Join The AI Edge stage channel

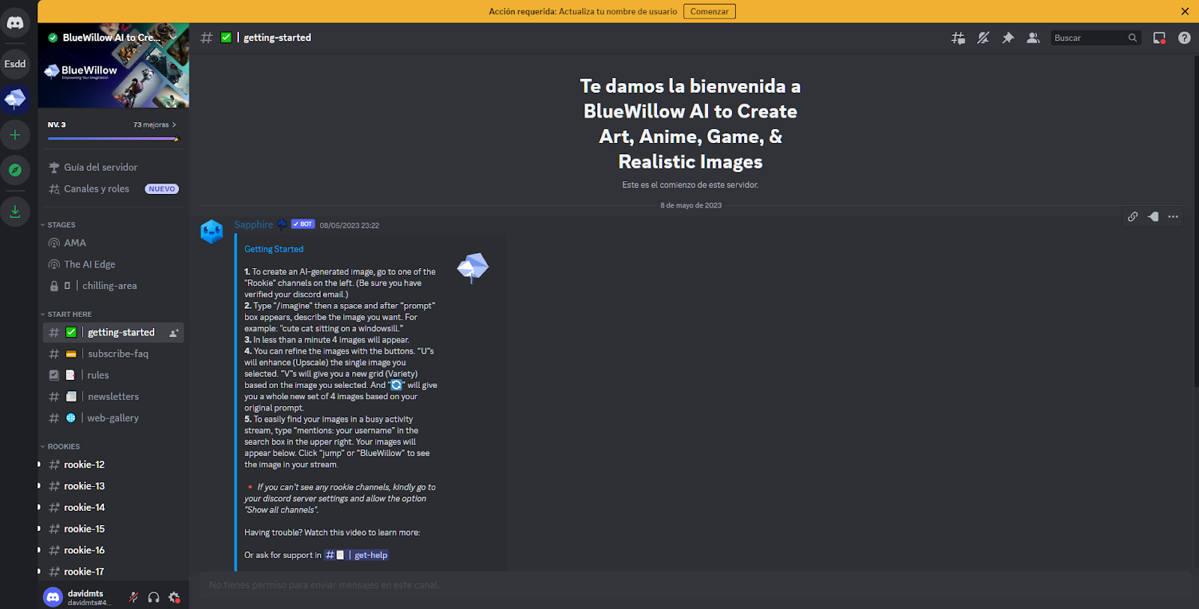(113, 264)
